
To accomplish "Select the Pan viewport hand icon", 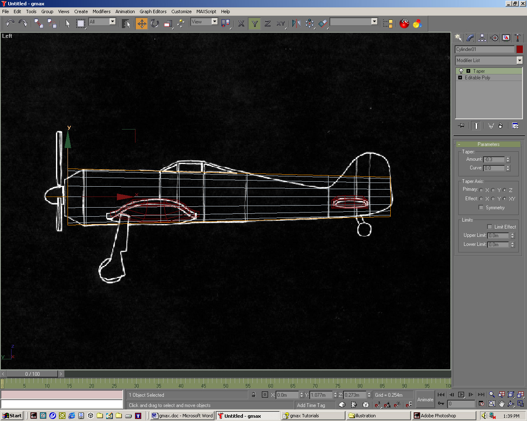I will [x=501, y=404].
